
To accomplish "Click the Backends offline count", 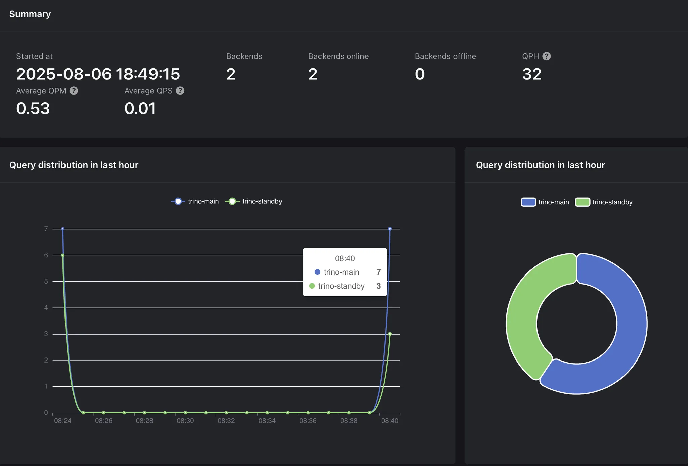I will pos(420,74).
